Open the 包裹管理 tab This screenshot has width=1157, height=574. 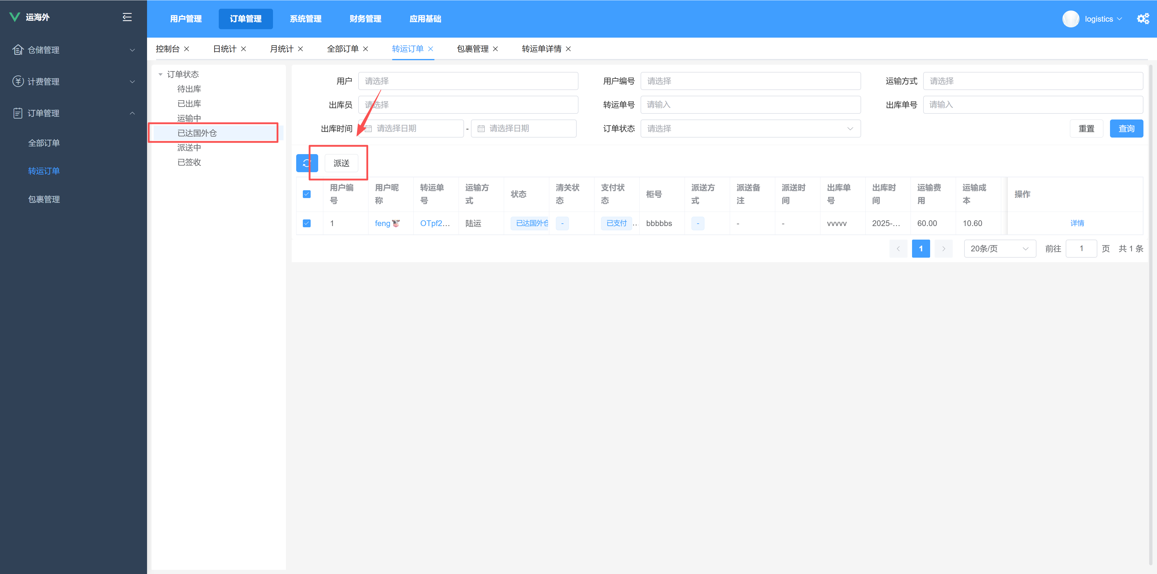coord(472,49)
